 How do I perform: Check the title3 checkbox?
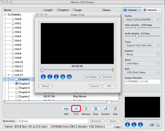click(x=13, y=32)
